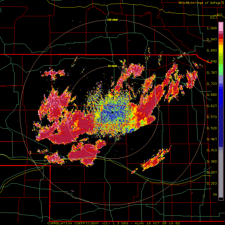Click the 0.840 legend value
This screenshot has height=225, width=225.
(212, 61)
